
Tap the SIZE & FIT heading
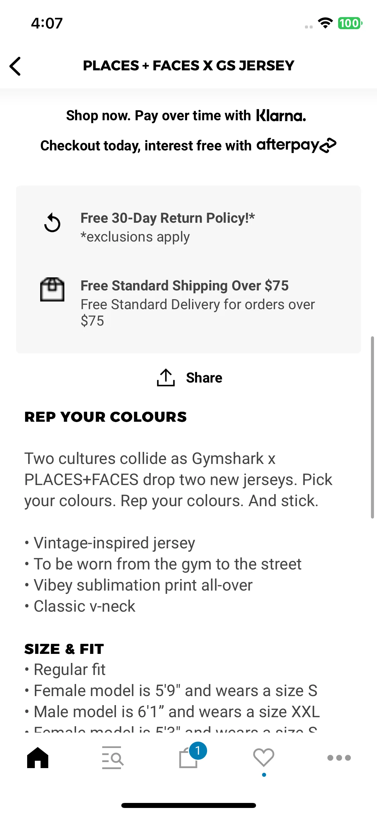[x=64, y=649]
